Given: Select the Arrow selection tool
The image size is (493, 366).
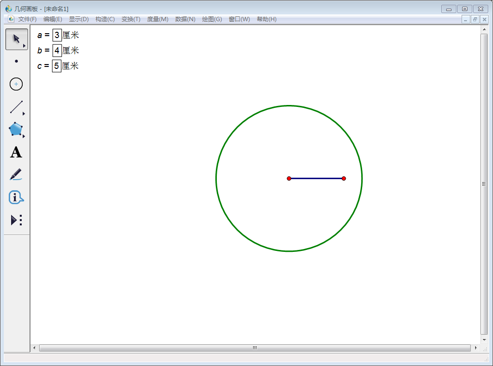Looking at the screenshot, I should coord(16,39).
